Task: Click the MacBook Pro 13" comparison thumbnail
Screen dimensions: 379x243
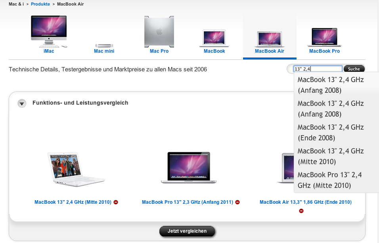Action: tap(189, 168)
